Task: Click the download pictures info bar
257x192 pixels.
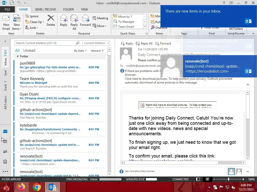Action: point(178,80)
